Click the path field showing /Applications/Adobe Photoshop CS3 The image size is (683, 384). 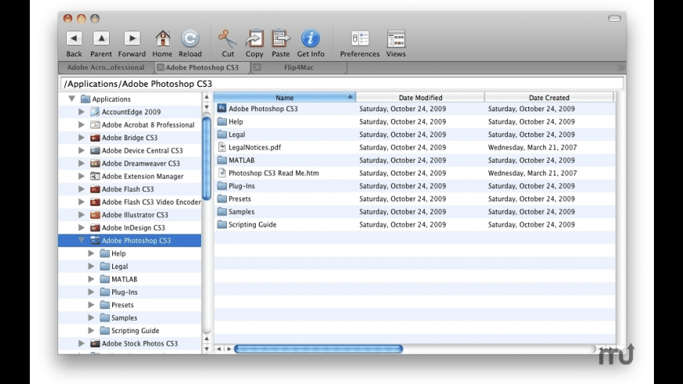(341, 84)
